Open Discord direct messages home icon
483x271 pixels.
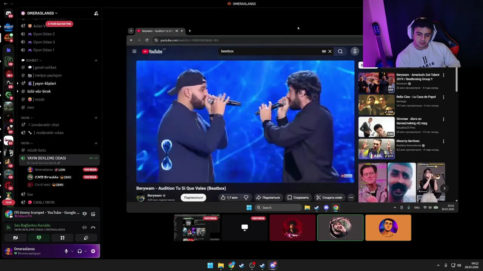coord(8,14)
